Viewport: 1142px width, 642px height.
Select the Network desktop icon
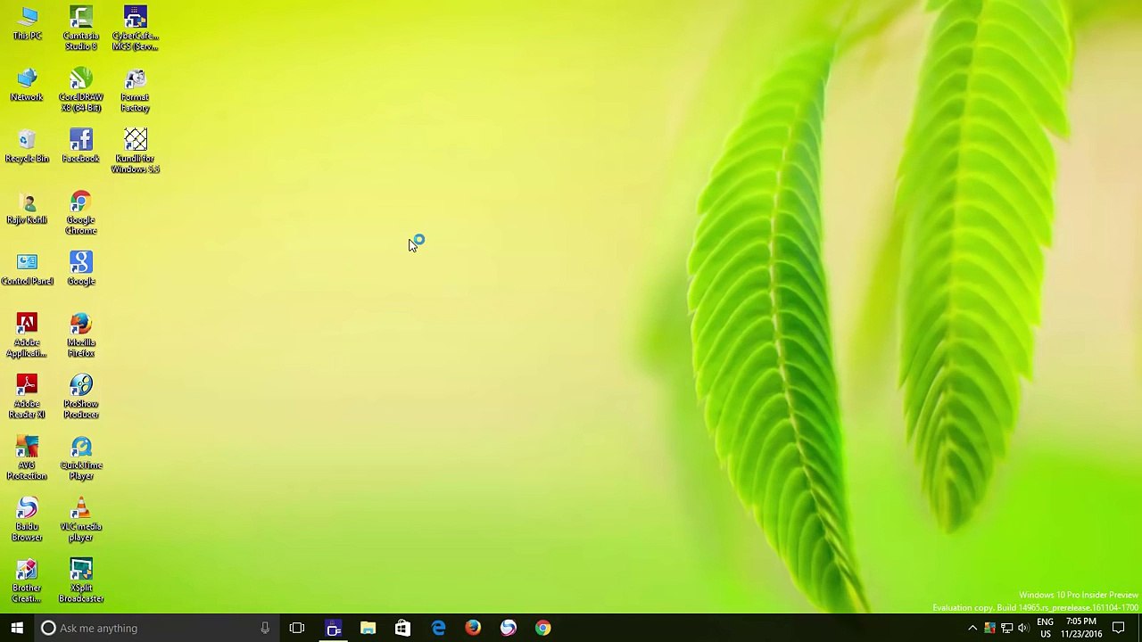tap(27, 85)
